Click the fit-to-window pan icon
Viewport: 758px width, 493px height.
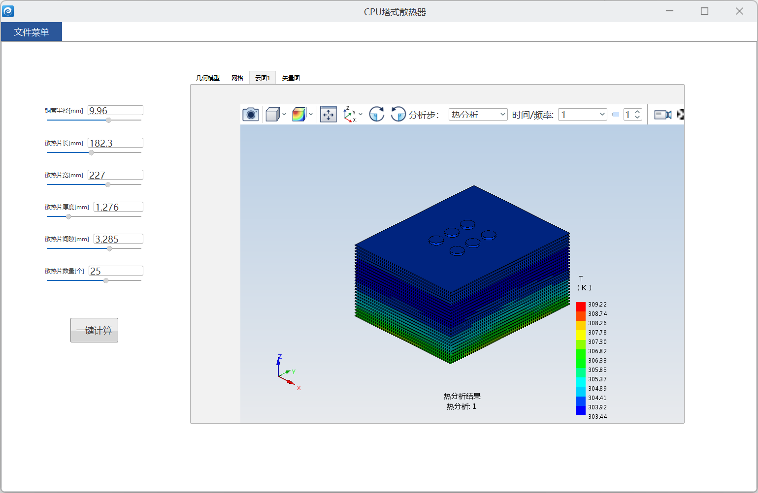click(x=329, y=115)
